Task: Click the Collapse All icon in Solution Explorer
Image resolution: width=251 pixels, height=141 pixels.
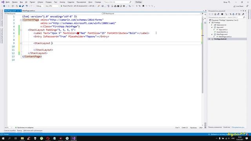Action: (236, 14)
